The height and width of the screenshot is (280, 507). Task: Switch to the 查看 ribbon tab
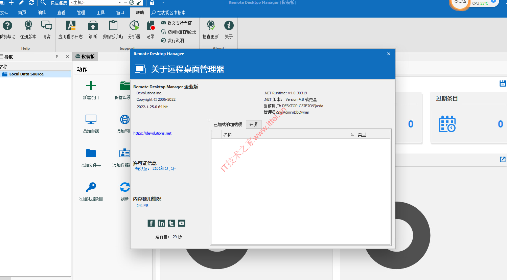pos(61,13)
